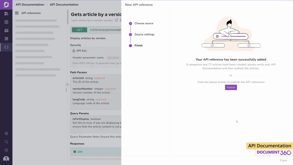Screen dimensions: 293x165
Task: Open the Drive storage icon in sidebar
Action: (x=6, y=22)
